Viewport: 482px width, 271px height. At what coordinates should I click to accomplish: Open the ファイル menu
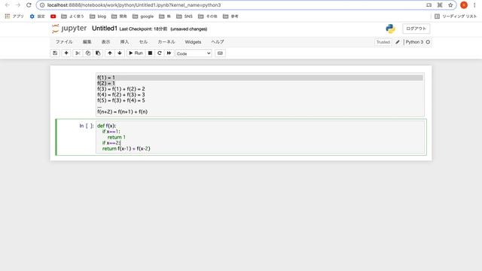(64, 42)
